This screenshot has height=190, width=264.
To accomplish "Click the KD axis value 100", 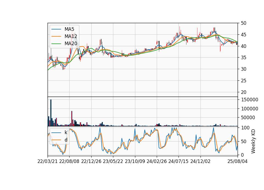I will pyautogui.click(x=245, y=128).
